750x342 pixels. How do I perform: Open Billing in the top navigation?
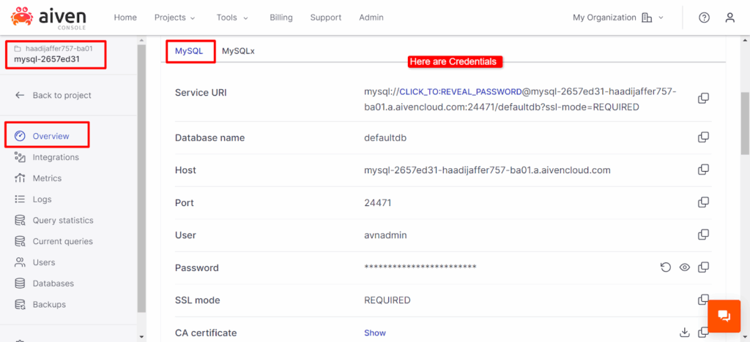click(281, 18)
